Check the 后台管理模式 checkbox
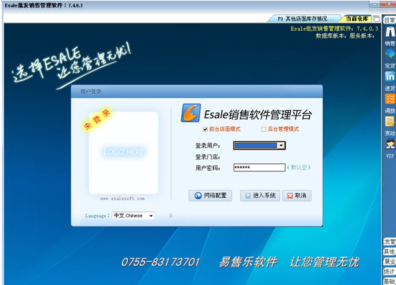Screen dimensions: 396x285 click(x=264, y=130)
